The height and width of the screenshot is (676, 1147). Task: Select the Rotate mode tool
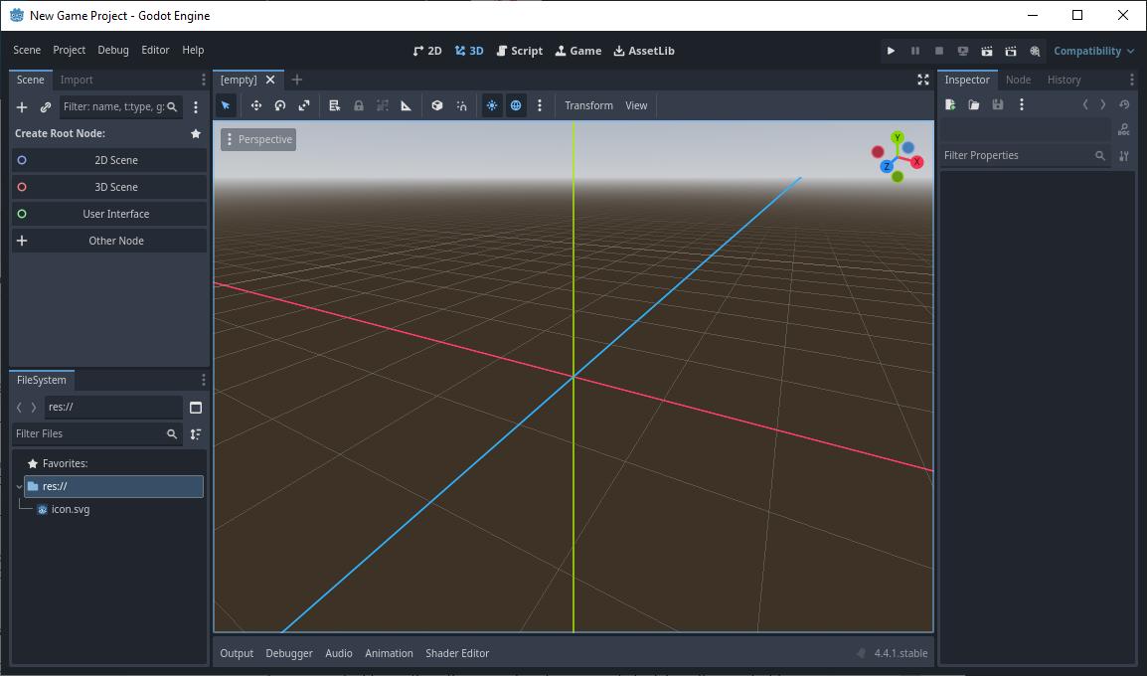tap(280, 105)
